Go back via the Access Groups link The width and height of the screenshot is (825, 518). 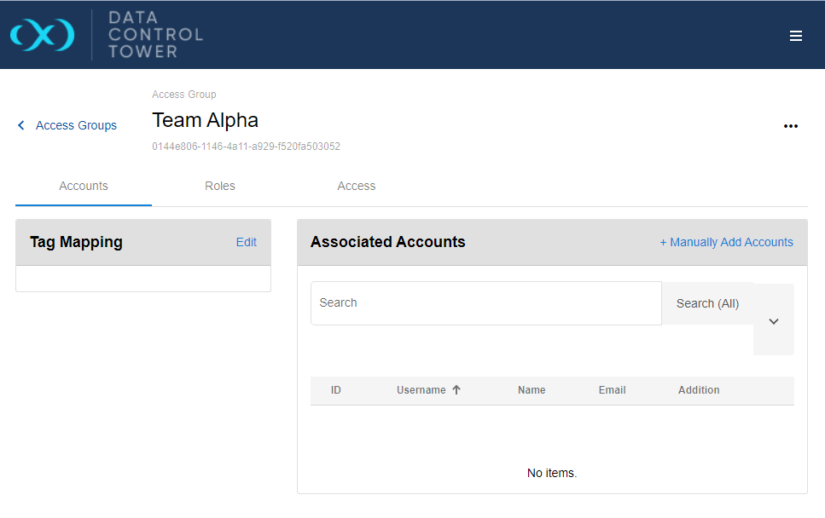pos(76,125)
